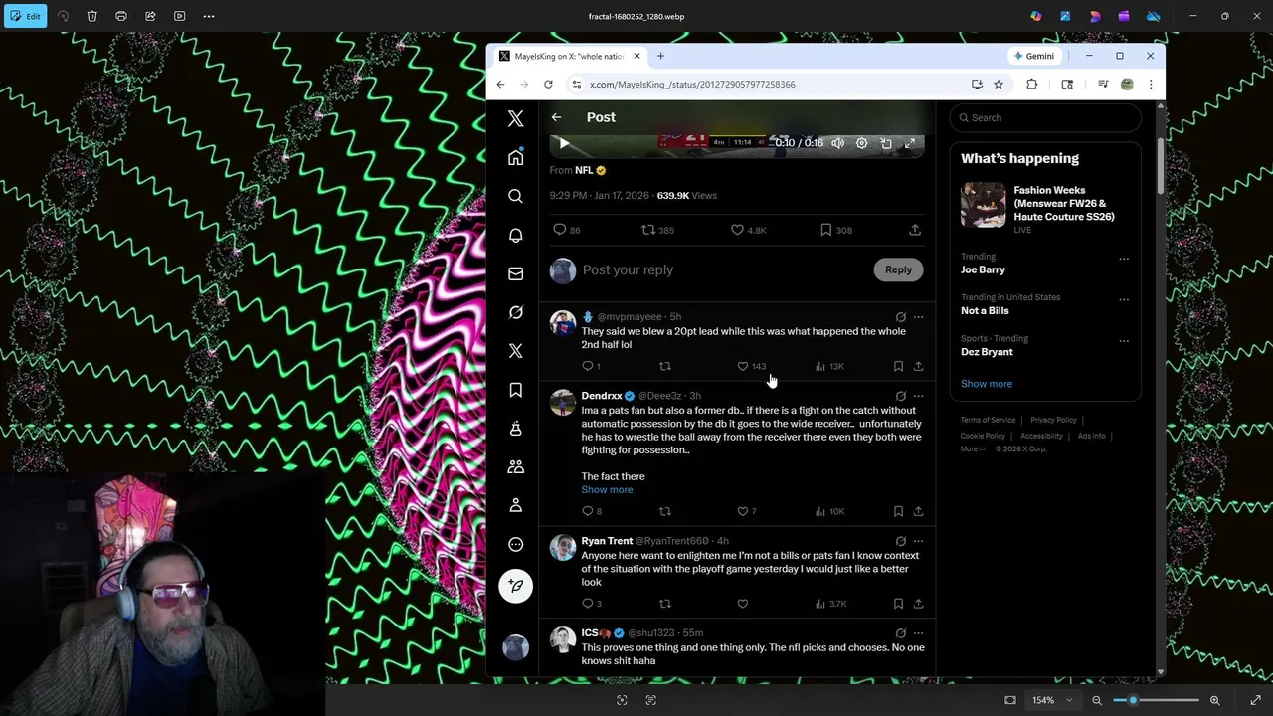Viewport: 1273px width, 716px height.
Task: Open Microsoft 365 Copilot icon in Photos title bar
Action: point(1036,16)
